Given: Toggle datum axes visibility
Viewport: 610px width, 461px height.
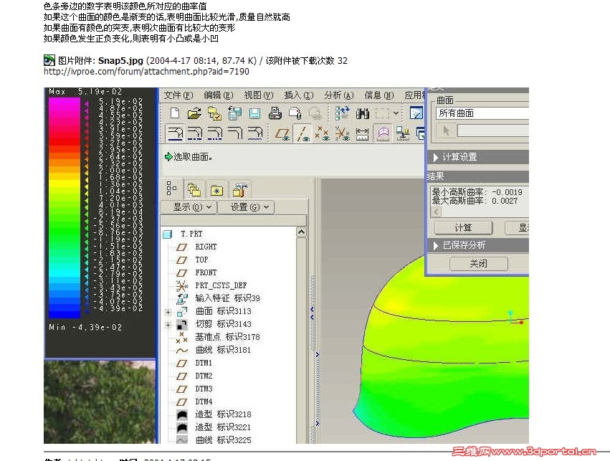Looking at the screenshot, I should tap(302, 133).
